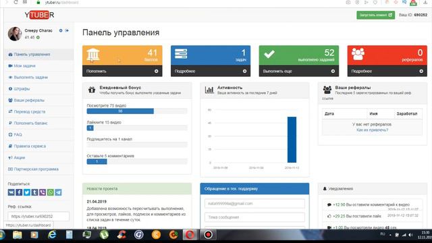Click the browser address bar URL

(61, 3)
